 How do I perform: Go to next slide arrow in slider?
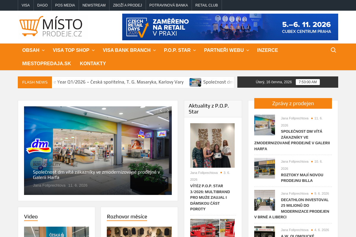[x=168, y=111]
